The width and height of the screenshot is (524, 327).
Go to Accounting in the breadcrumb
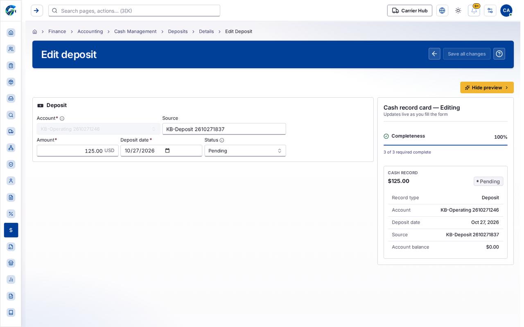pyautogui.click(x=90, y=31)
